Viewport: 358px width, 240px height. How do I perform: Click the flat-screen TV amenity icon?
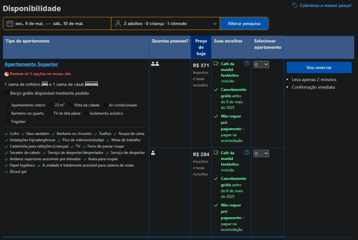pos(50,113)
